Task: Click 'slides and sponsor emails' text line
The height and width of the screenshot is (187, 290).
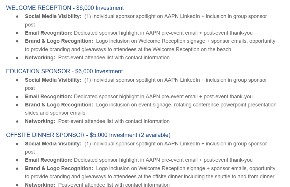Action: point(55,113)
